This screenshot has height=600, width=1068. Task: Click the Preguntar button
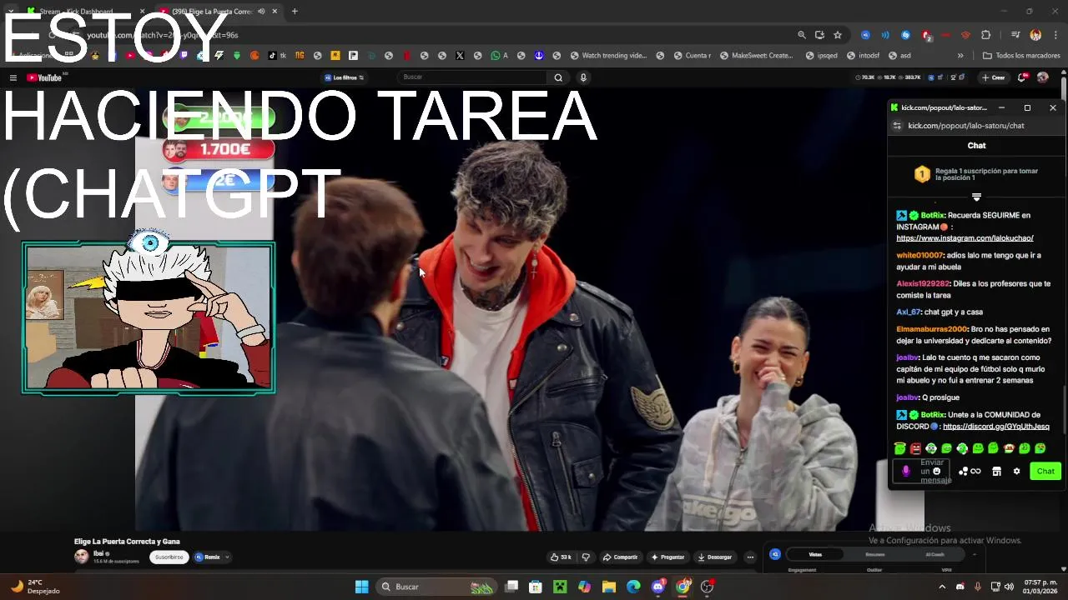[x=667, y=557]
